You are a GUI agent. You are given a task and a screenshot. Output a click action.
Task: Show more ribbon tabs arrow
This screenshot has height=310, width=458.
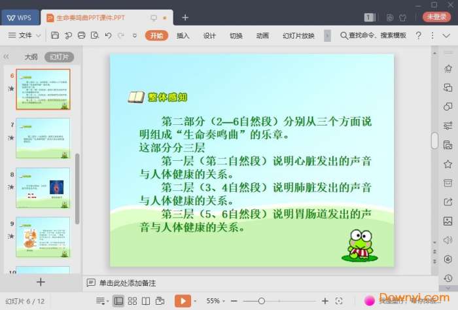(327, 35)
